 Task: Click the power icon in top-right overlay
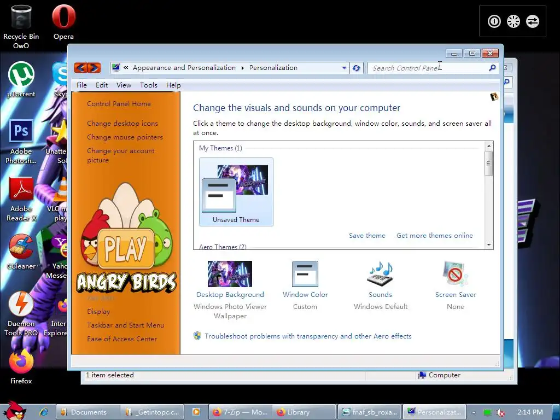tap(494, 21)
